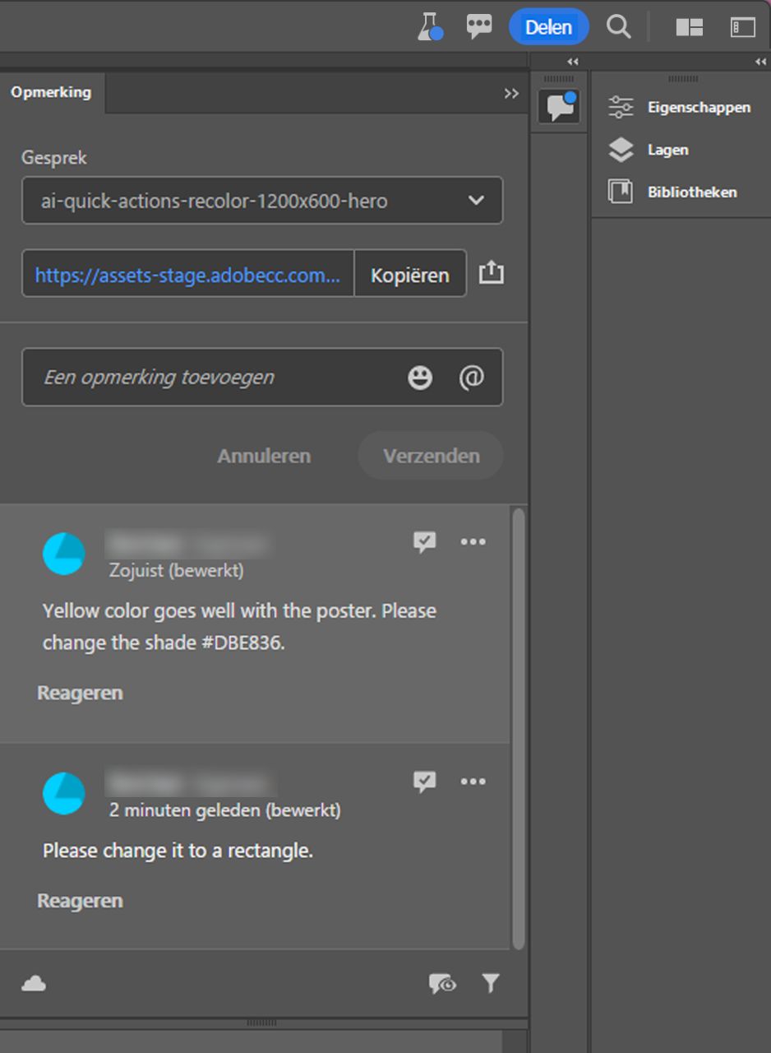
Task: Click the Gesprek label
Action: tap(54, 158)
